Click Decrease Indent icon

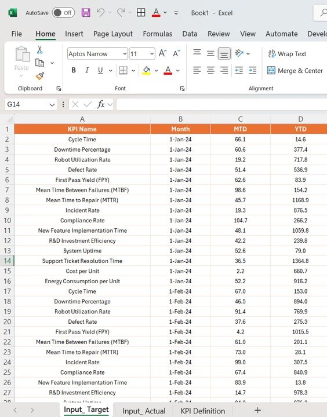[239, 71]
